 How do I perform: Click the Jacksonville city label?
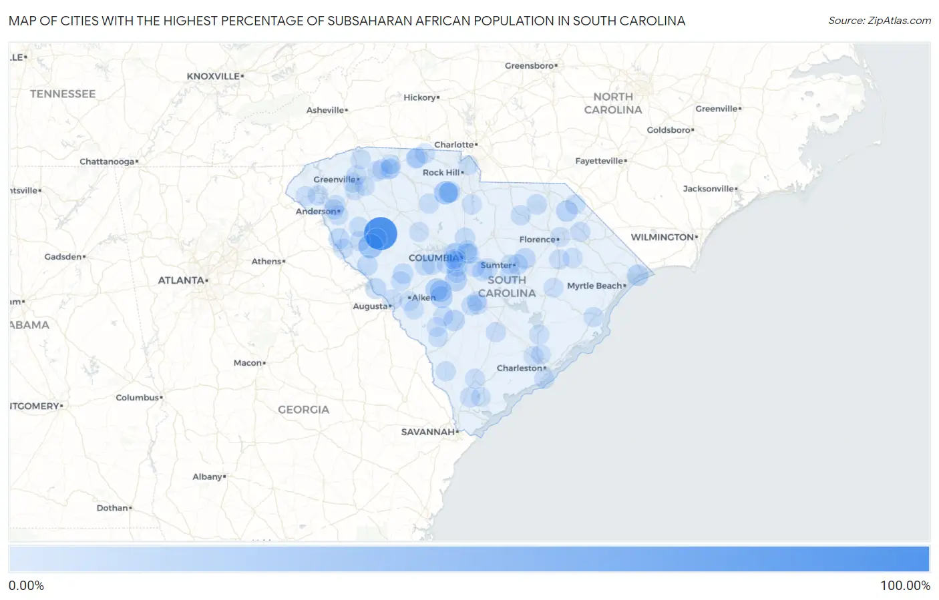pyautogui.click(x=709, y=190)
